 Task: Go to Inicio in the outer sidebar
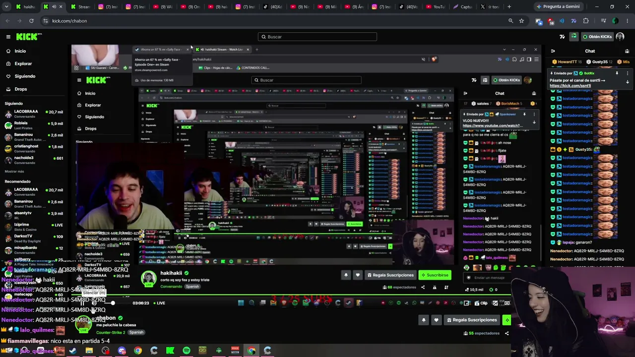[20, 51]
